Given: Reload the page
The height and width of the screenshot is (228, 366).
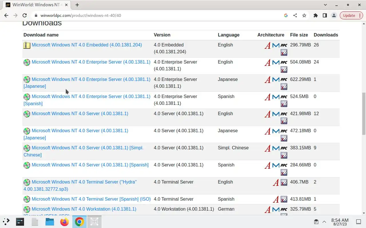Looking at the screenshot, I should (25, 15).
